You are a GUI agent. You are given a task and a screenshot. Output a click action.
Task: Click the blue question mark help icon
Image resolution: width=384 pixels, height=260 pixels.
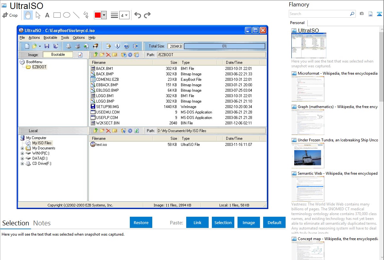pos(126,46)
